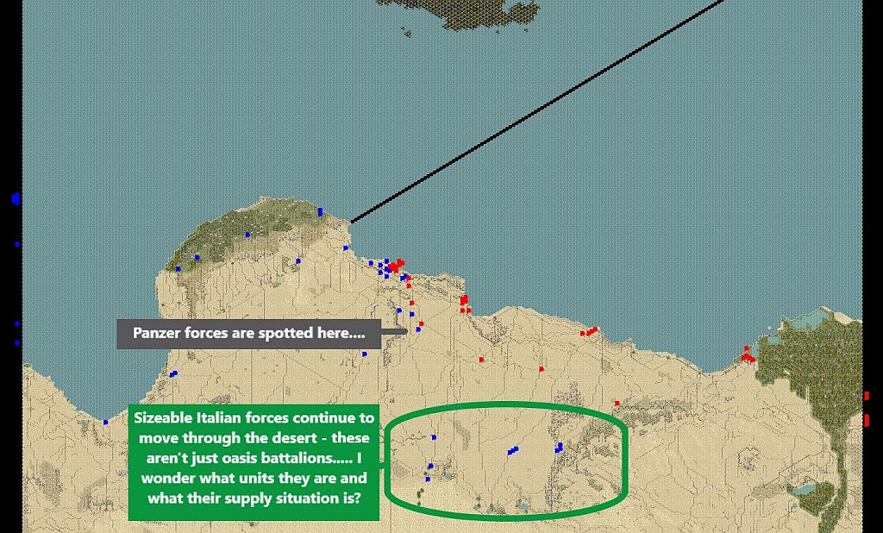This screenshot has height=533, width=883.
Task: Select the blue unit pair on the gulf's eastern shore
Action: coord(173,373)
